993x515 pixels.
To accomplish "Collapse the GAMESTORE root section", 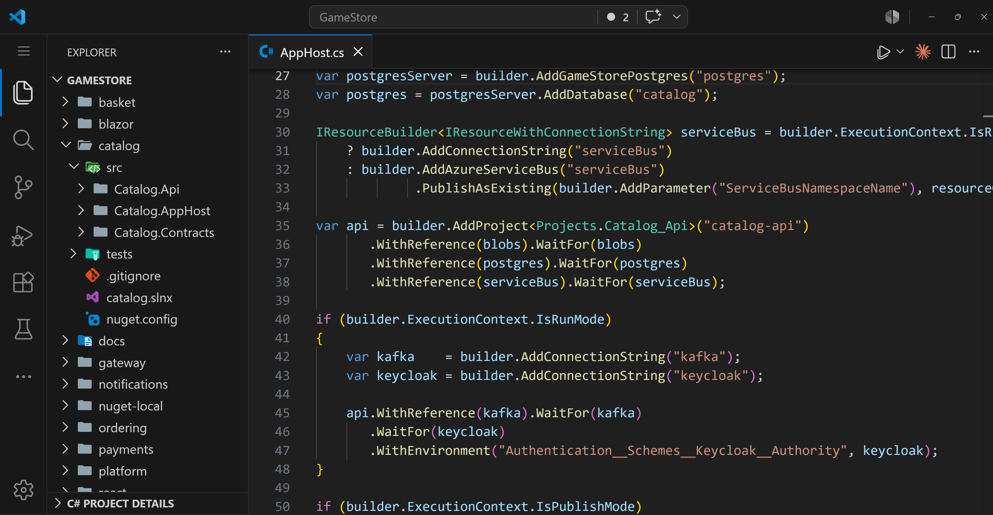I will click(x=147, y=80).
